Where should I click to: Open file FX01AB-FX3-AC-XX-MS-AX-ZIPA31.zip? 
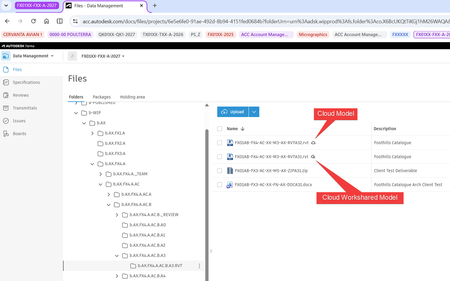(271, 171)
